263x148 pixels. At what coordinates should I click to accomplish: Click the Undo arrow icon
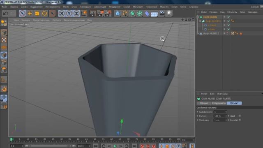pyautogui.click(x=6, y=13)
